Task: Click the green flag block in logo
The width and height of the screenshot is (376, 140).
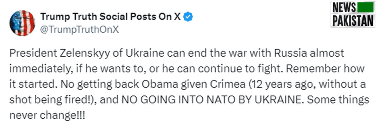Action: [x=365, y=8]
